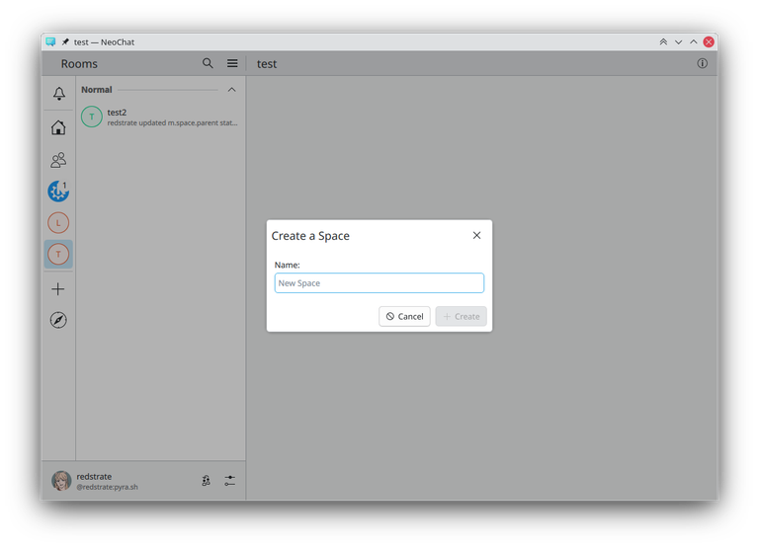
Task: Close the Create a Space dialog
Action: pos(476,235)
